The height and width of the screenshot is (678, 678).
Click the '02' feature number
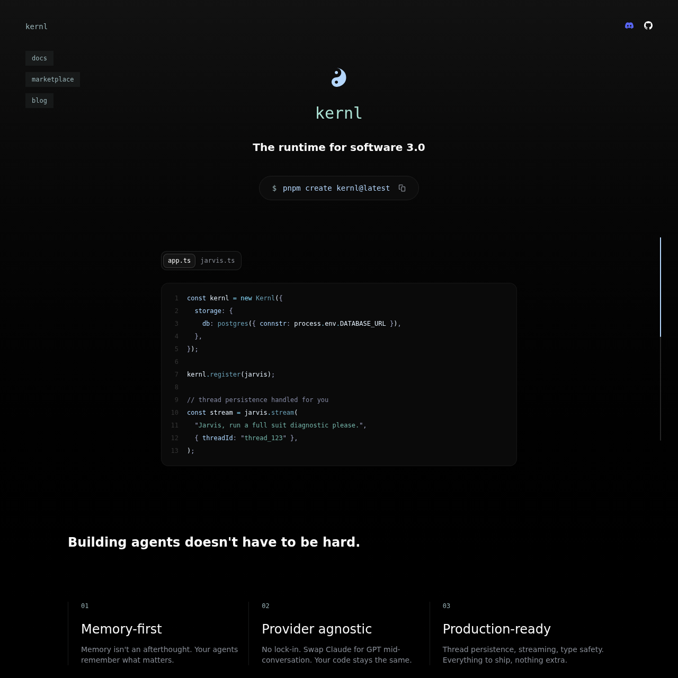coord(265,606)
